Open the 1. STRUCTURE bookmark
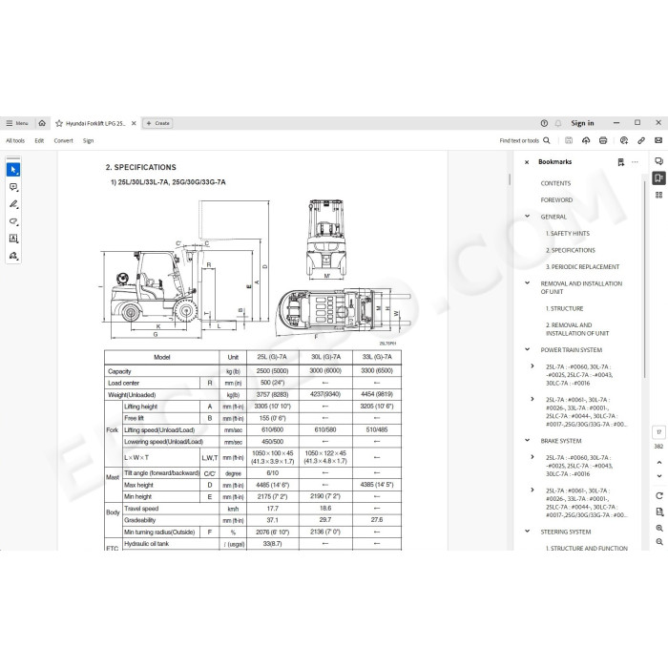 pyautogui.click(x=565, y=308)
